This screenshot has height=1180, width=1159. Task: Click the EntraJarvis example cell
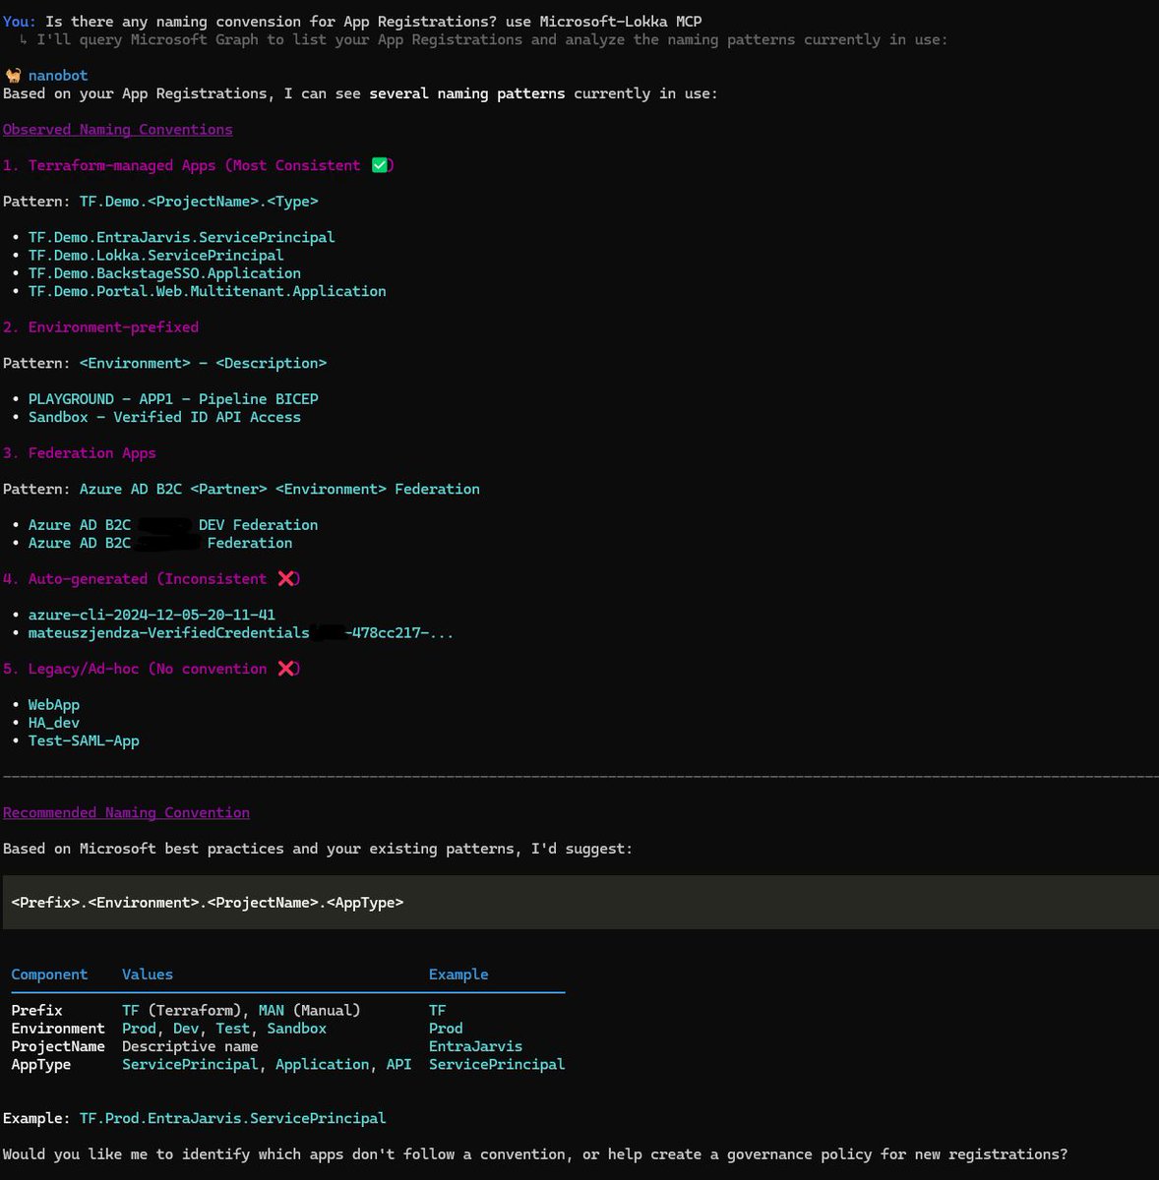coord(475,1046)
